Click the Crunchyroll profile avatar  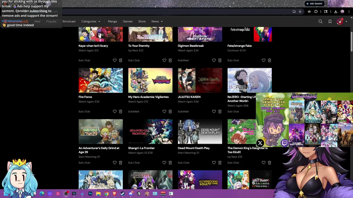[x=340, y=21]
